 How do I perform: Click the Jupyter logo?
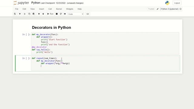pyautogui.click(x=21, y=3)
